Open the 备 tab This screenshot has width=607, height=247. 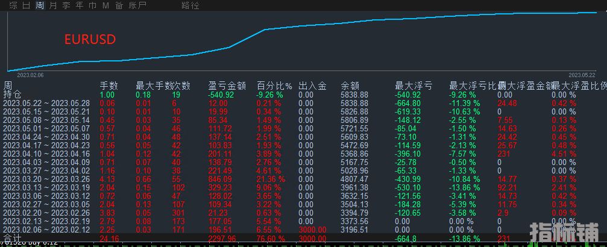119,5
